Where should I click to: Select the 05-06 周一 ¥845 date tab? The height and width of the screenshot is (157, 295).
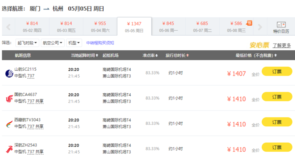click(168, 27)
